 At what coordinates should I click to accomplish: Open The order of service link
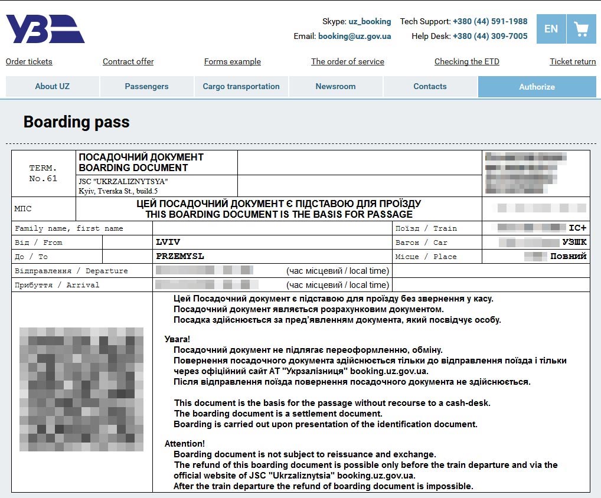(x=348, y=61)
